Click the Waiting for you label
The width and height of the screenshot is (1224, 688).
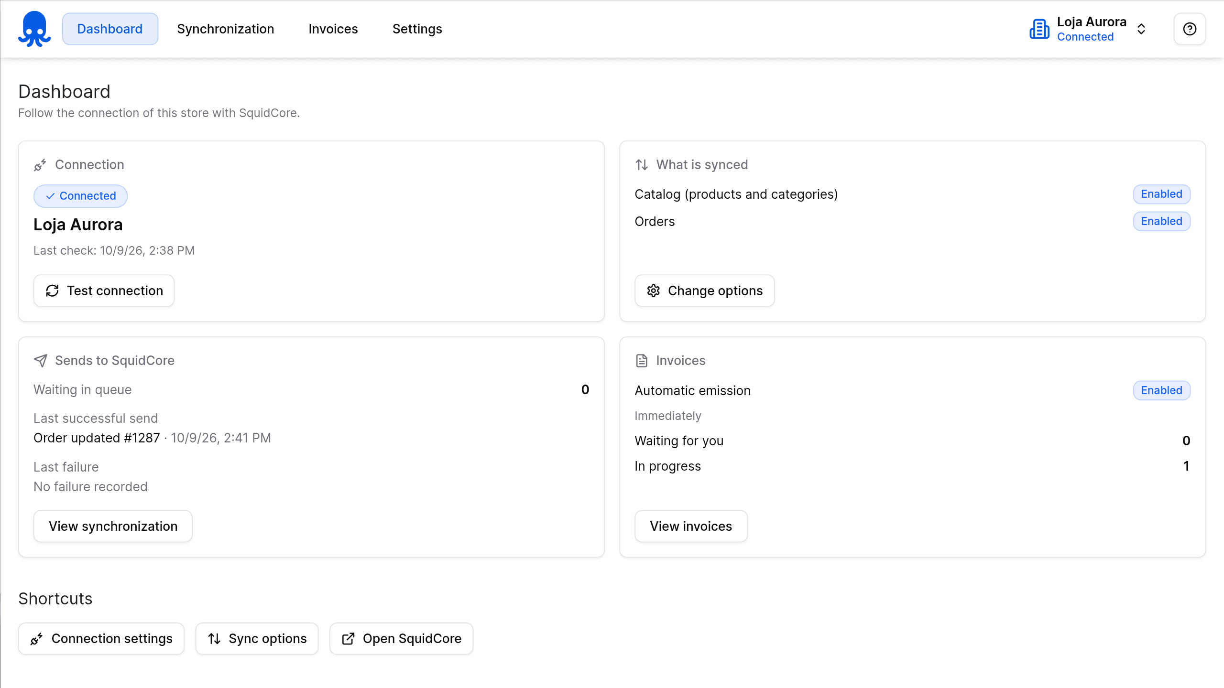click(679, 441)
